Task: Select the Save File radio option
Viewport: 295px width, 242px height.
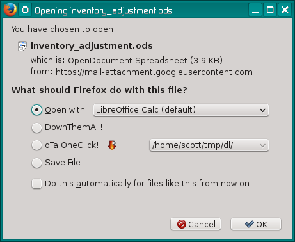Action: pos(36,163)
